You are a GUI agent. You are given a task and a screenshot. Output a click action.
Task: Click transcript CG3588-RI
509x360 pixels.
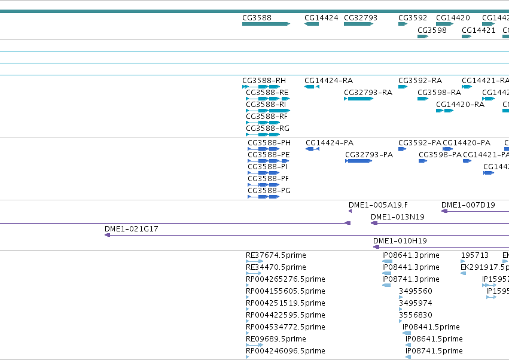268,111
